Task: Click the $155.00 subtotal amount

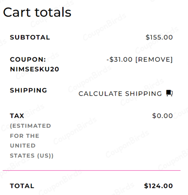Action: pos(159,37)
